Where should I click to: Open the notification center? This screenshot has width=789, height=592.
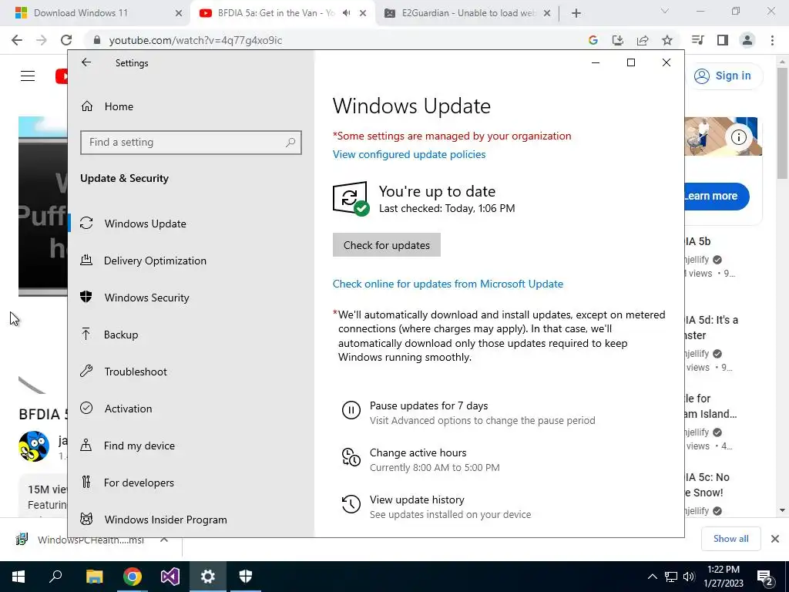click(765, 577)
